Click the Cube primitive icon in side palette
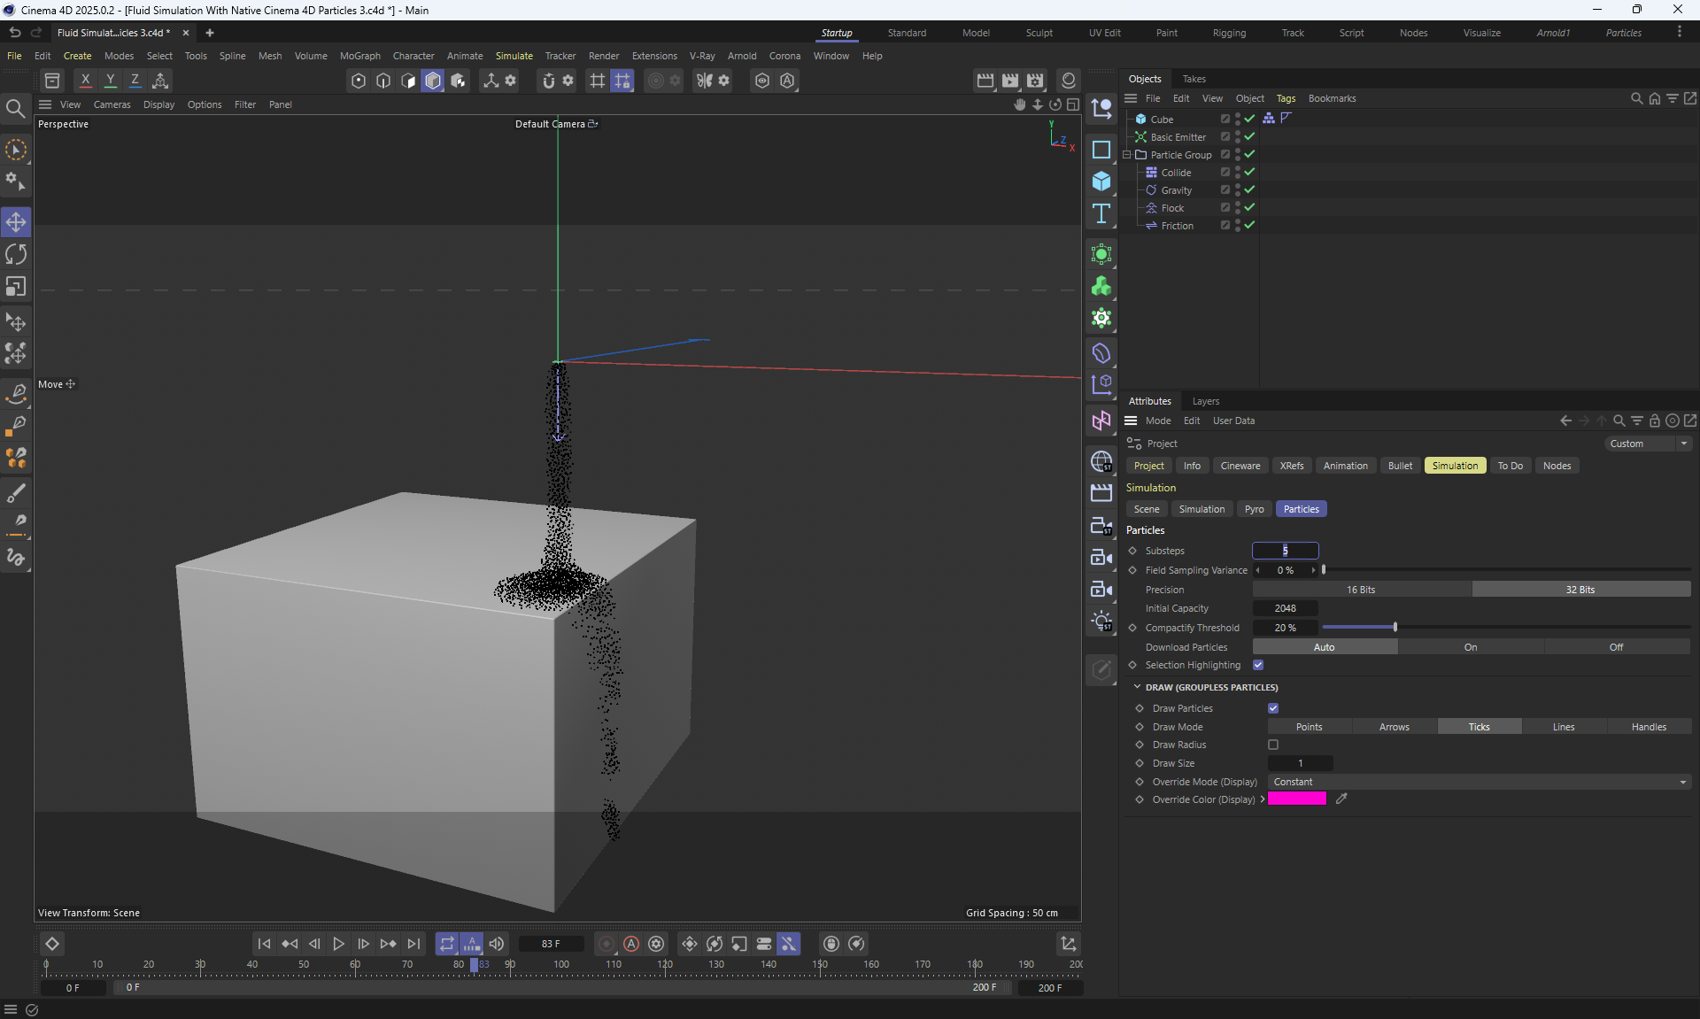The image size is (1700, 1019). click(x=1101, y=181)
